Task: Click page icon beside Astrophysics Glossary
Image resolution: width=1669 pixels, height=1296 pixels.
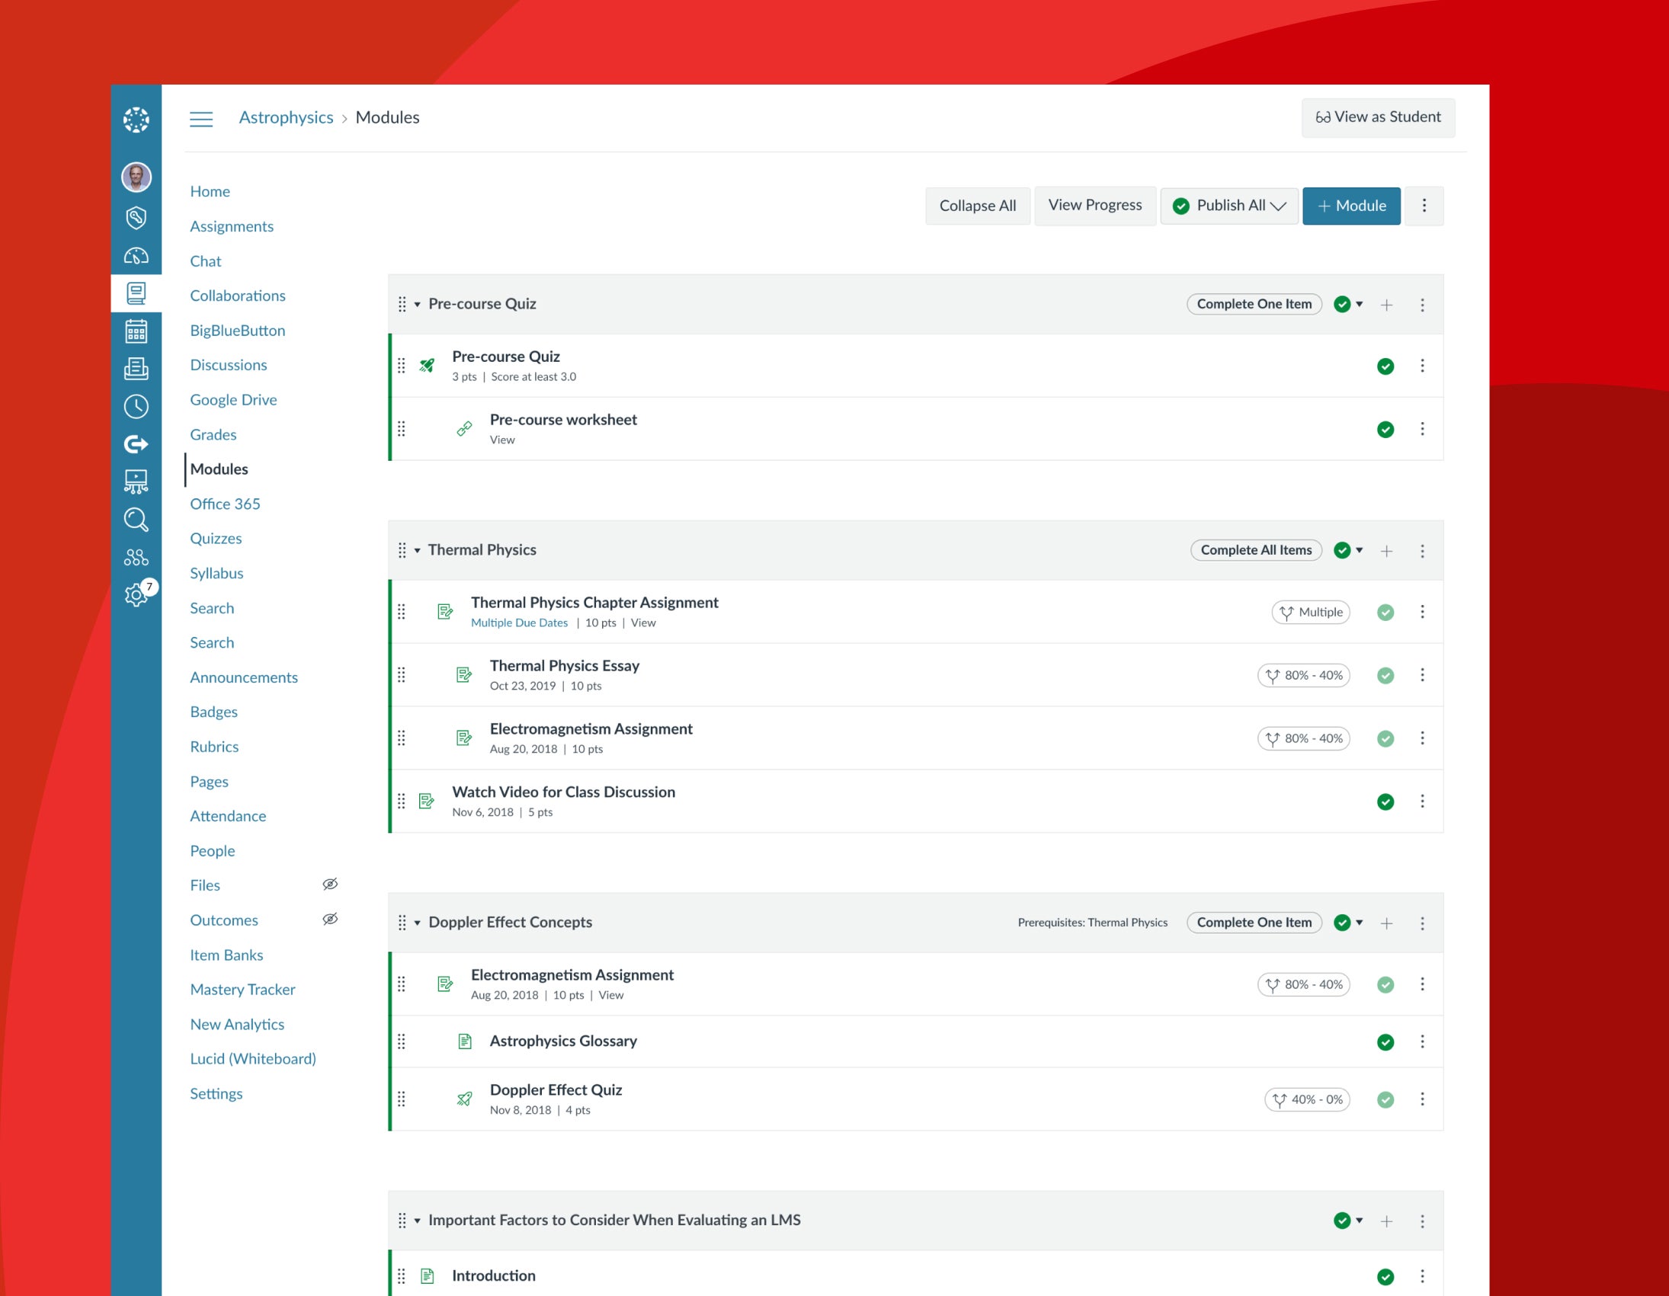Action: [x=464, y=1042]
